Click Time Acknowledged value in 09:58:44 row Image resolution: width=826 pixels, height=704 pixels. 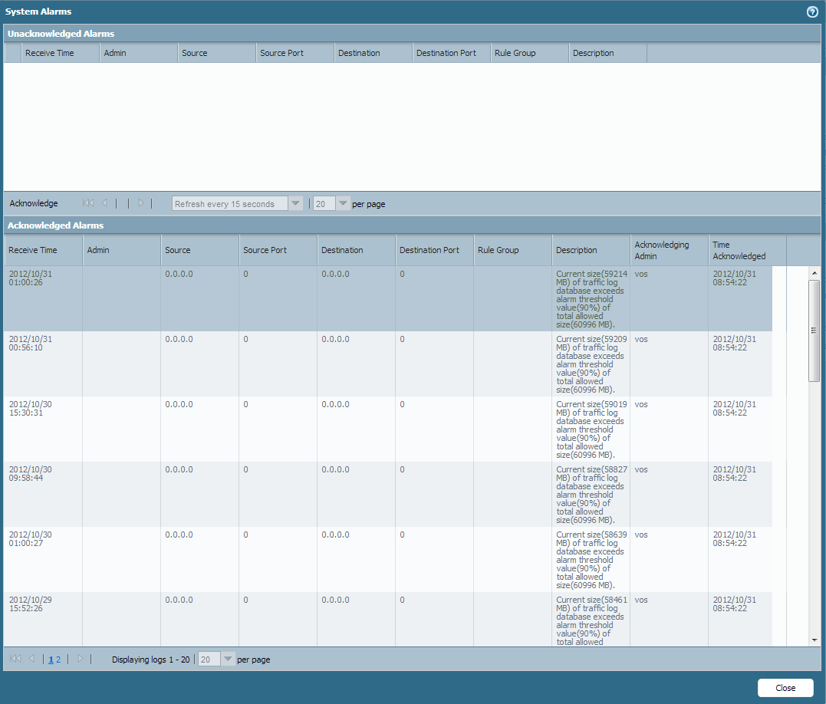click(x=734, y=474)
